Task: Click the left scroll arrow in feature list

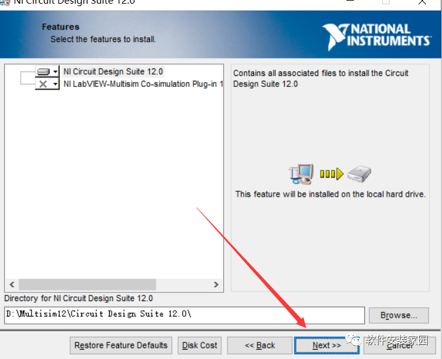Action: [x=11, y=284]
